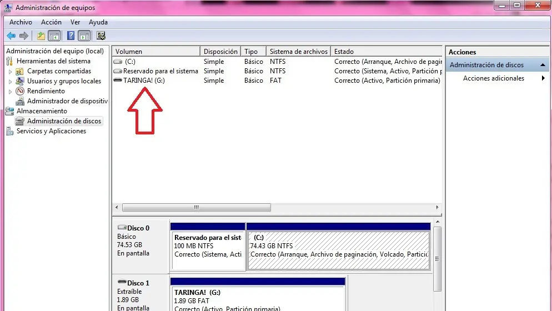Viewport: 552px width, 311px height.
Task: Click the disk view scrollbar up arrow
Action: pos(437,222)
